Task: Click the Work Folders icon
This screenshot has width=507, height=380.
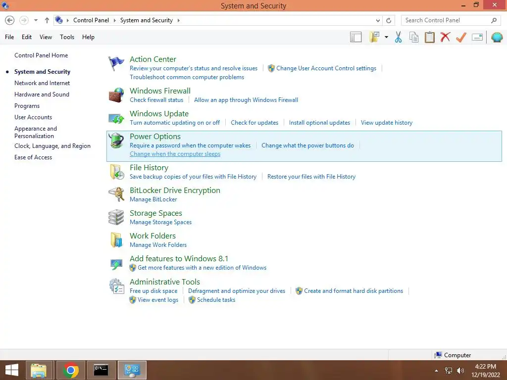Action: point(116,240)
